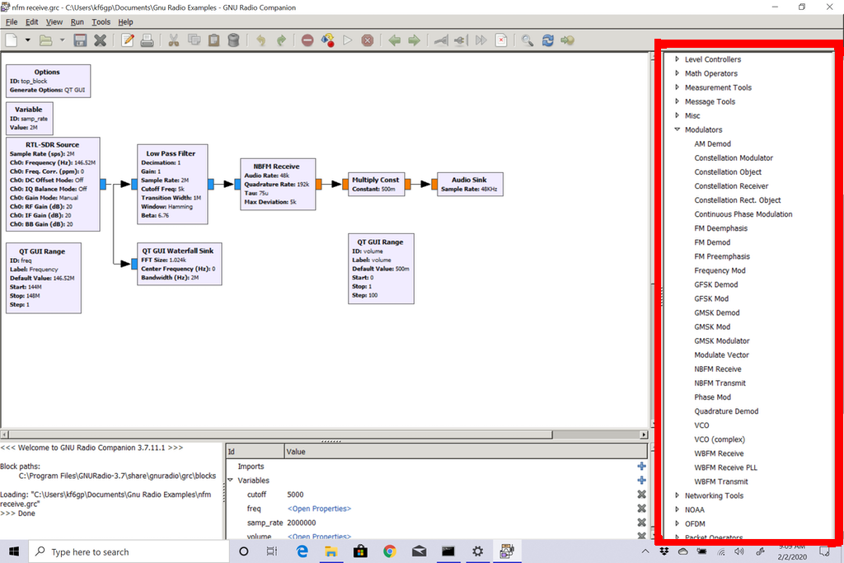Select the QT GUI Waterfall Sink block
Viewport: 844px width, 563px height.
tap(179, 264)
